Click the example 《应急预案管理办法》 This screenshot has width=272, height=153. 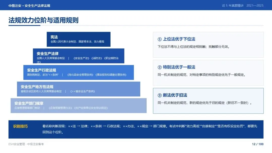(60, 108)
